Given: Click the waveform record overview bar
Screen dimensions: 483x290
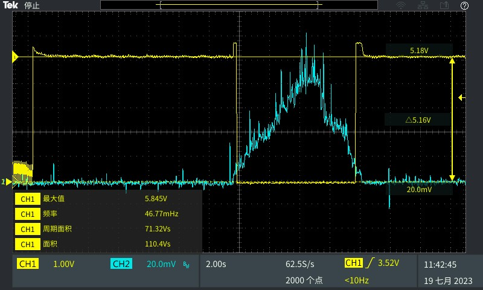Looking at the screenshot, I should 238,5.
